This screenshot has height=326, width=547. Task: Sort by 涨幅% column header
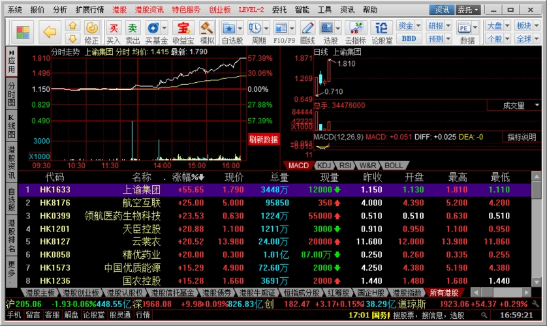click(188, 177)
